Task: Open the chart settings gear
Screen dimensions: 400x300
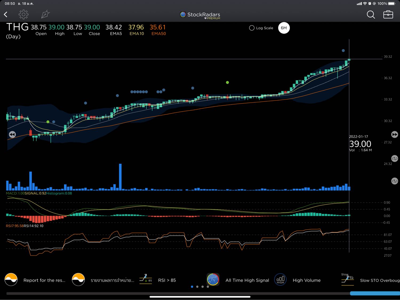Action: pos(23,14)
